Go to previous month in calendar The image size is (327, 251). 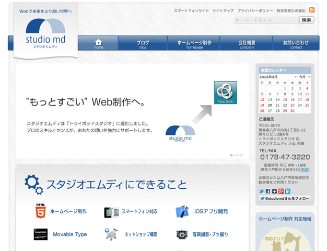[296, 77]
